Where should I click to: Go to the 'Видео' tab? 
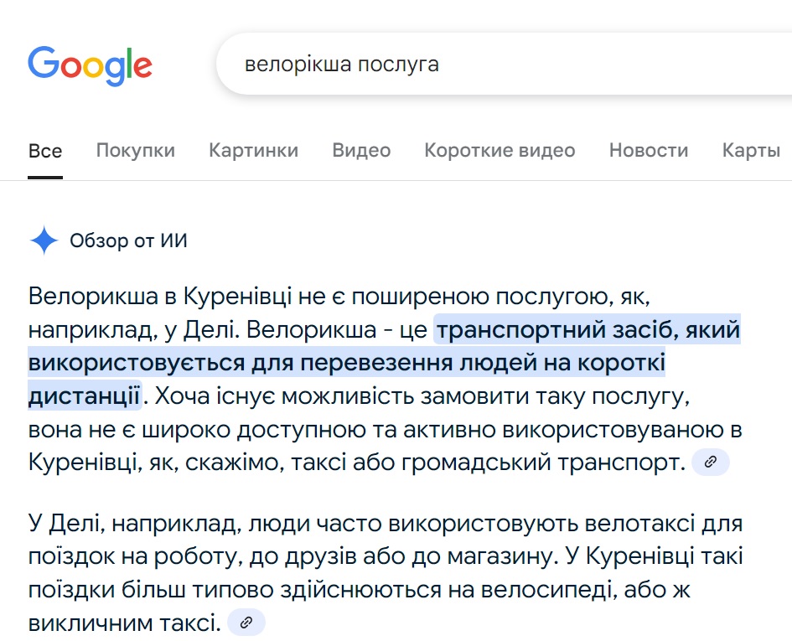point(361,151)
